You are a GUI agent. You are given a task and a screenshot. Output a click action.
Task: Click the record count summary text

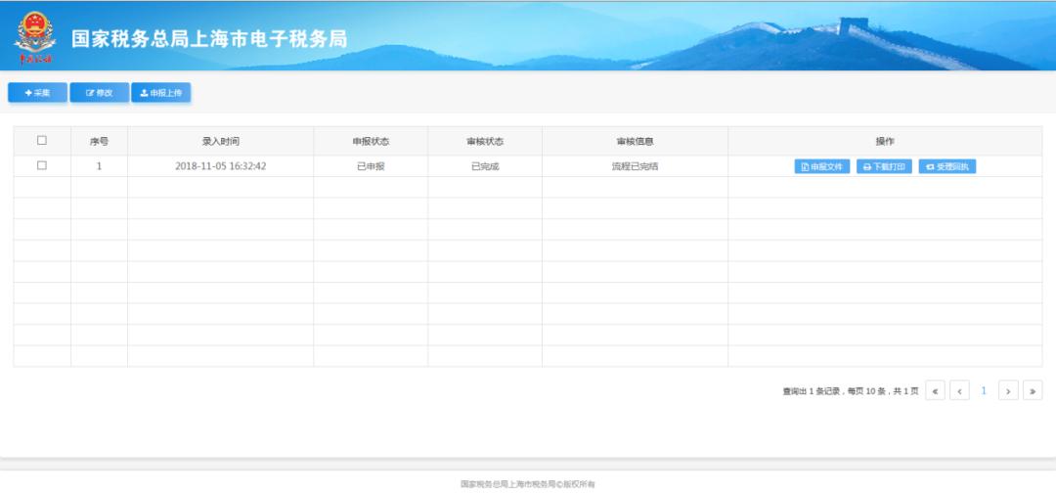pos(850,390)
